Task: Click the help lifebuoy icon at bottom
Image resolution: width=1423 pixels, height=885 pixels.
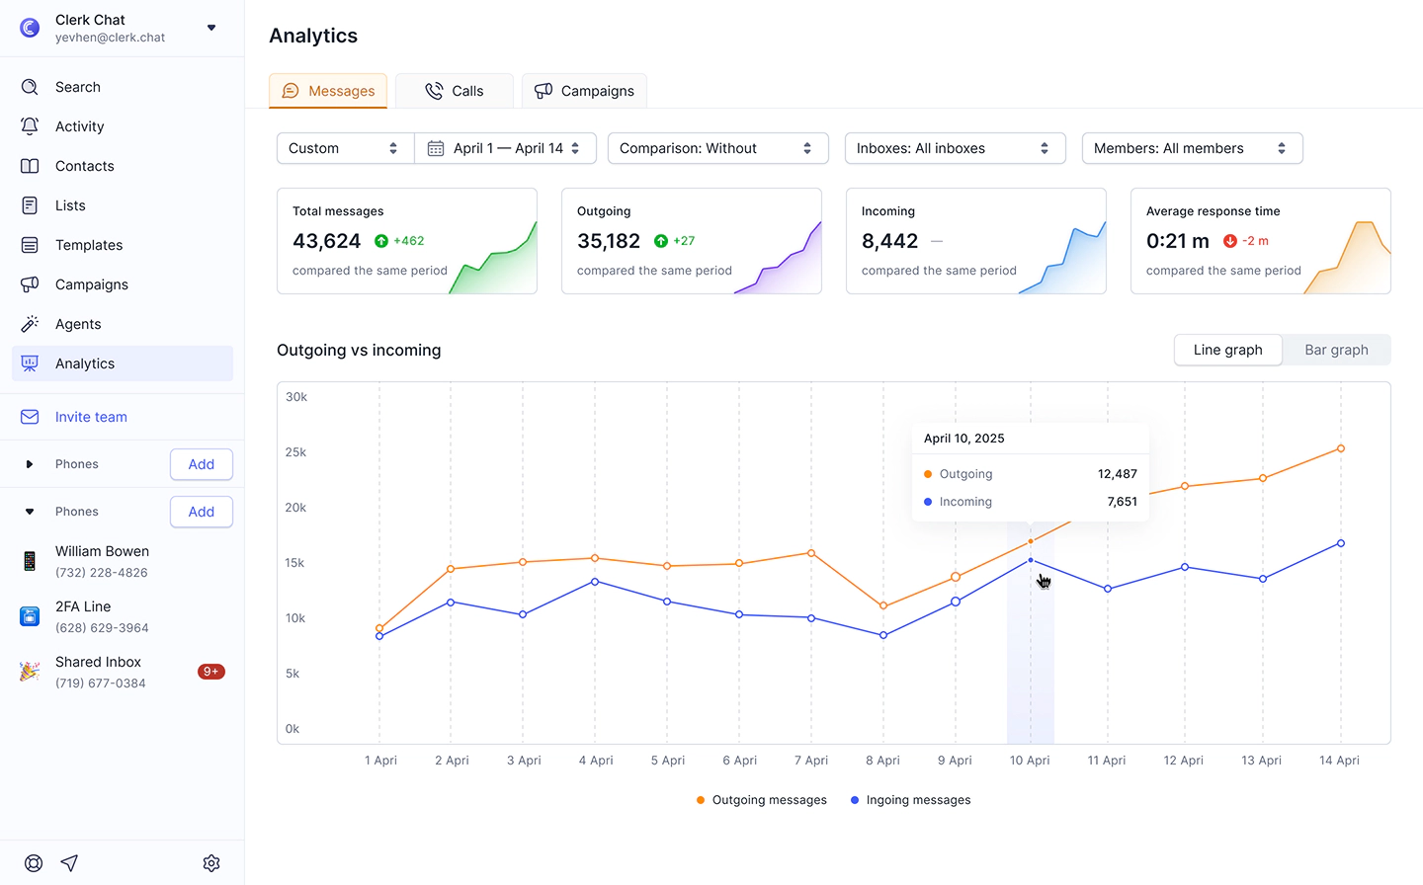Action: [34, 863]
